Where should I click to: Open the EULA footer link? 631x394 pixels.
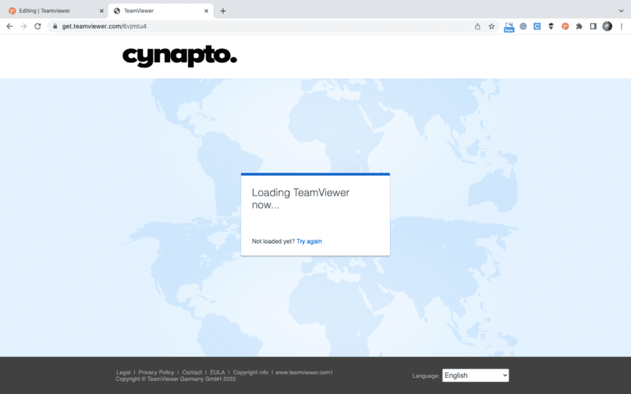click(217, 372)
